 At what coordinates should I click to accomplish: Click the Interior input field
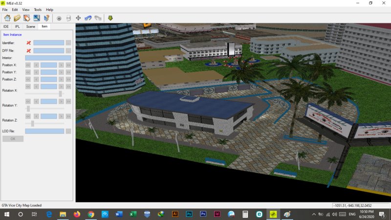click(x=48, y=58)
